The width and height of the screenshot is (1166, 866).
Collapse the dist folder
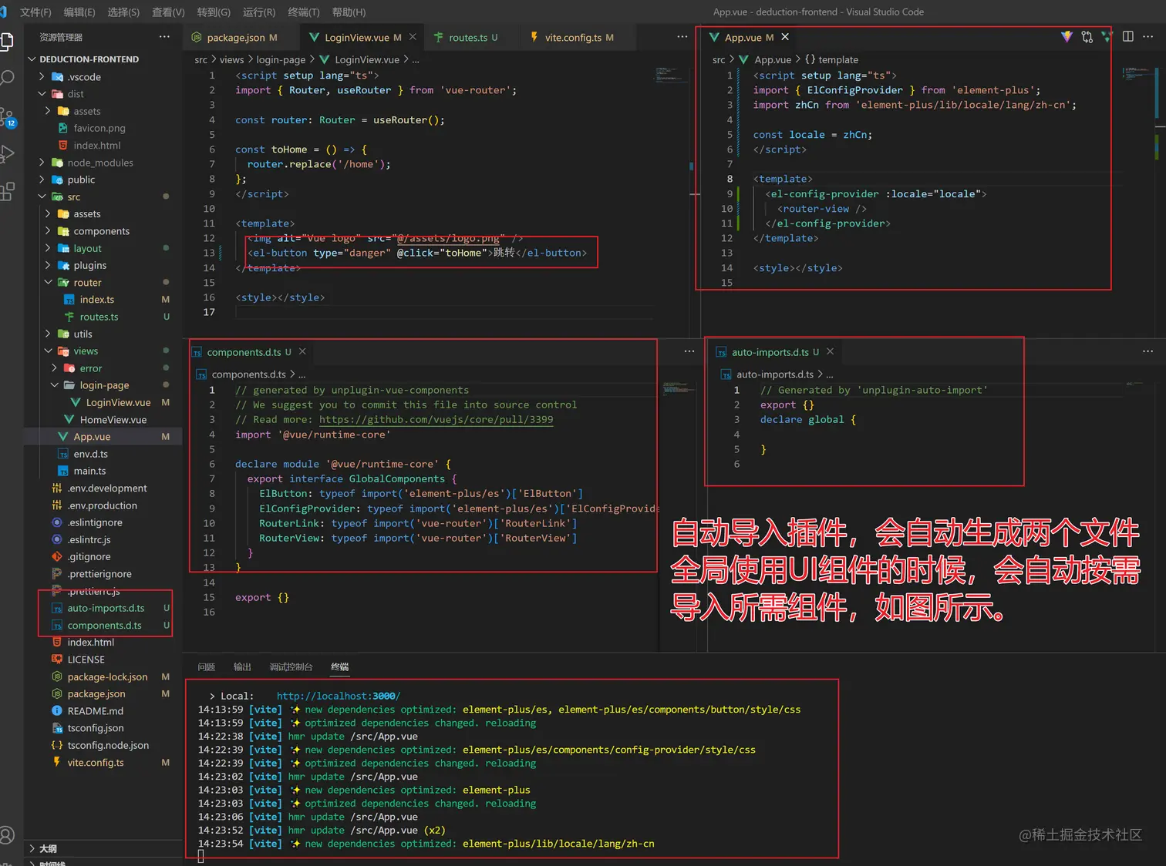(x=42, y=94)
